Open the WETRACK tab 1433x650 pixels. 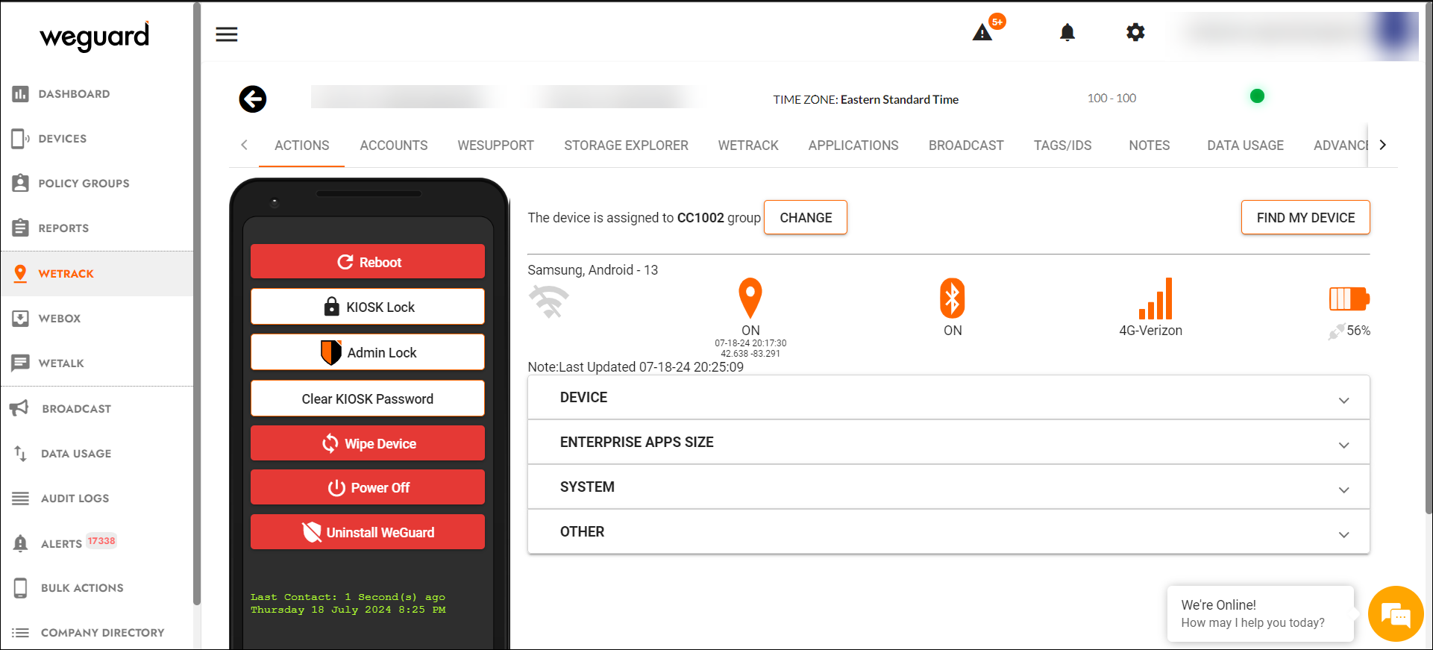pyautogui.click(x=748, y=146)
